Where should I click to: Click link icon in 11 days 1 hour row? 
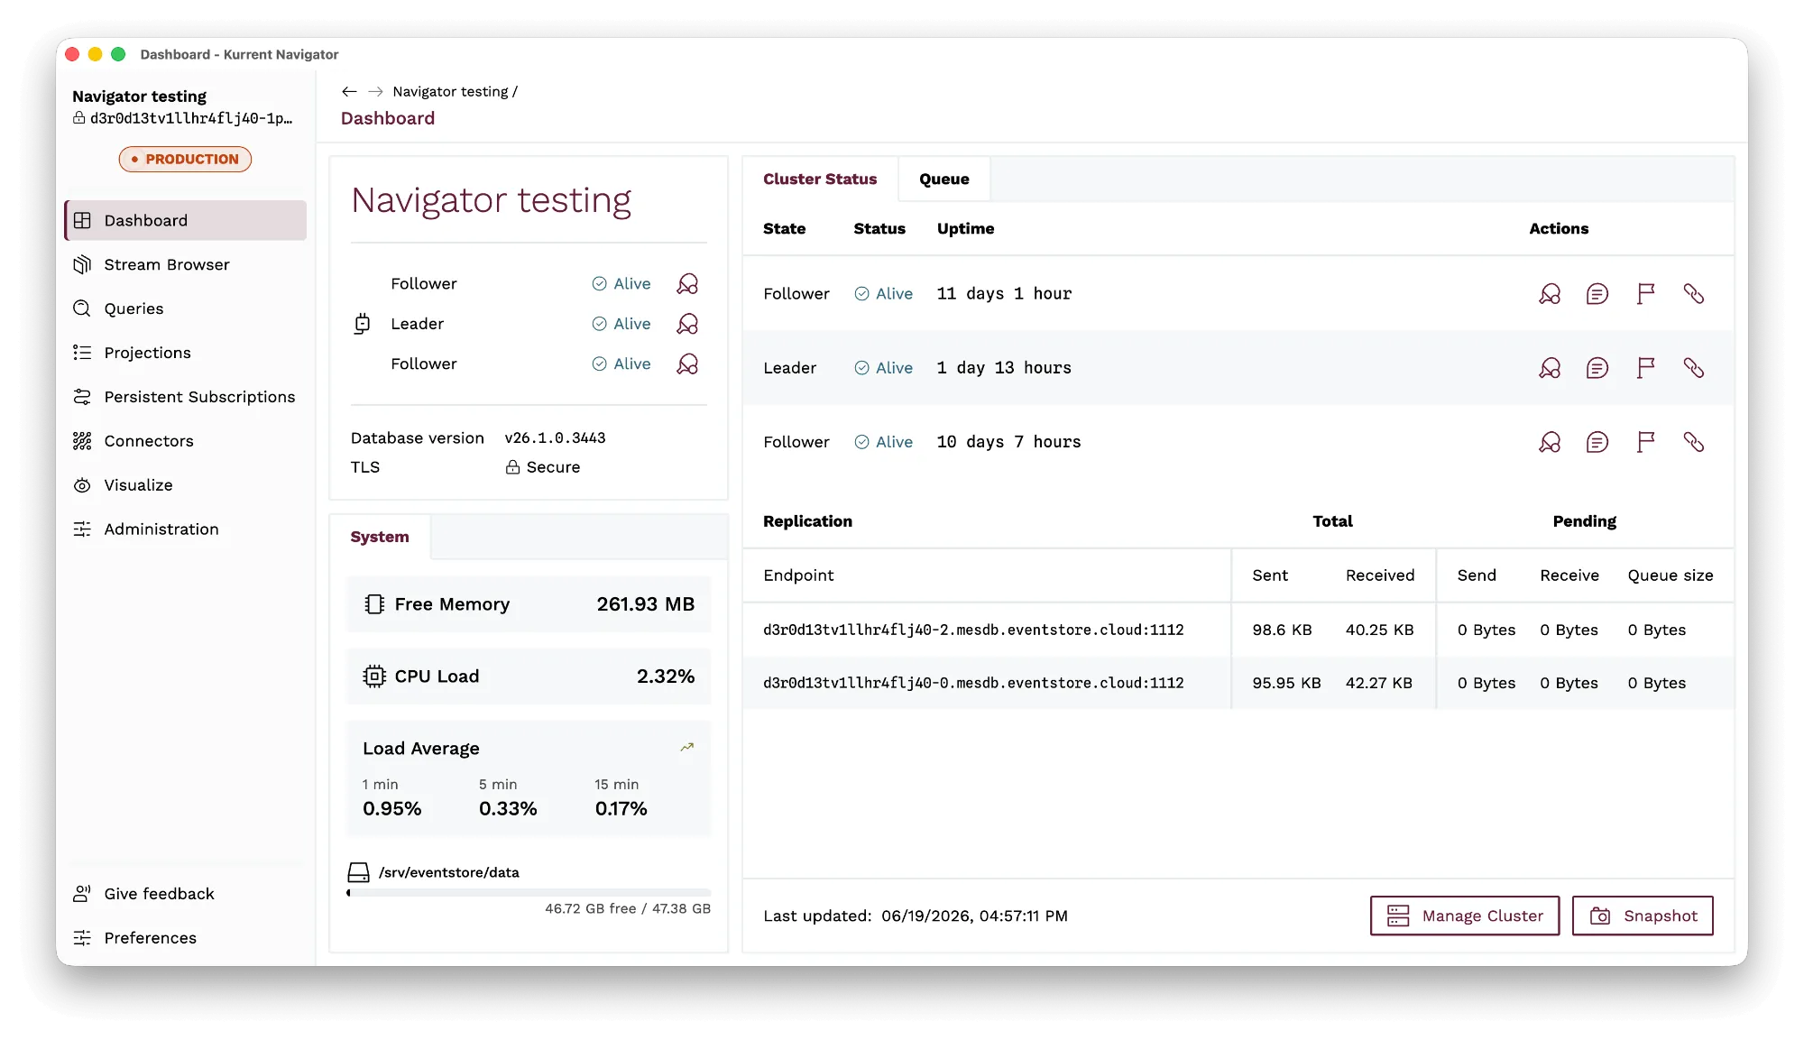(1693, 294)
